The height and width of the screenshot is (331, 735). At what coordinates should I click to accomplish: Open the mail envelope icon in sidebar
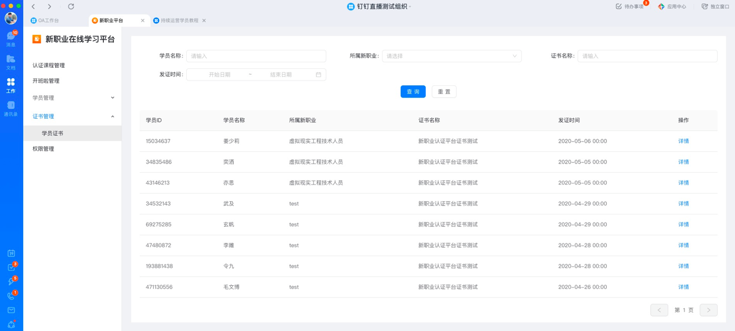point(11,310)
